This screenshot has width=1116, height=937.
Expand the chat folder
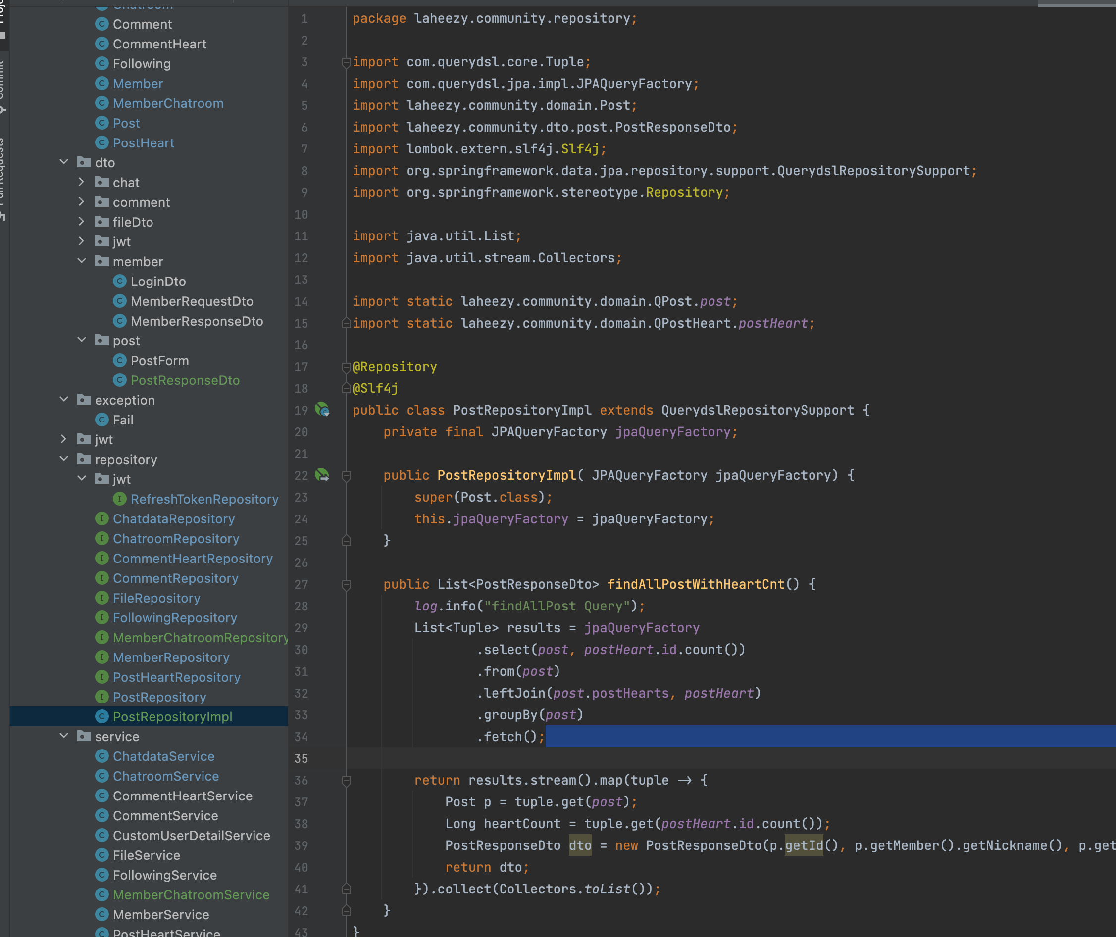(81, 182)
